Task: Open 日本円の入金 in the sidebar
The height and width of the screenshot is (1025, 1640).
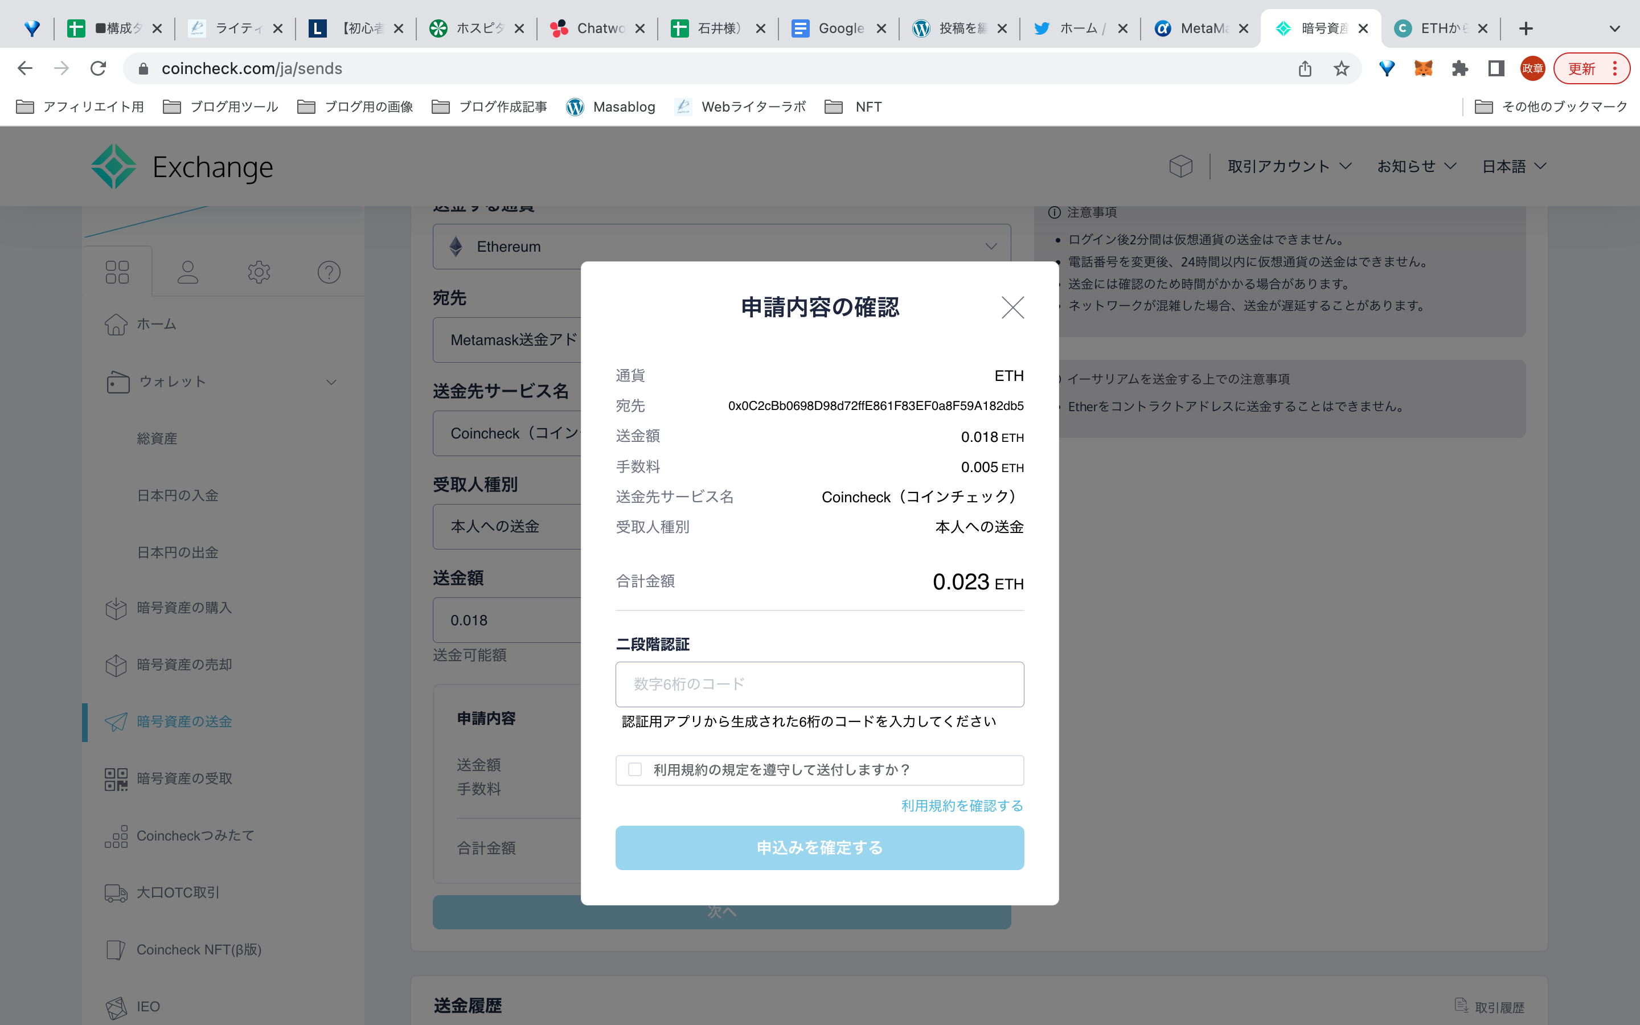Action: pyautogui.click(x=178, y=495)
